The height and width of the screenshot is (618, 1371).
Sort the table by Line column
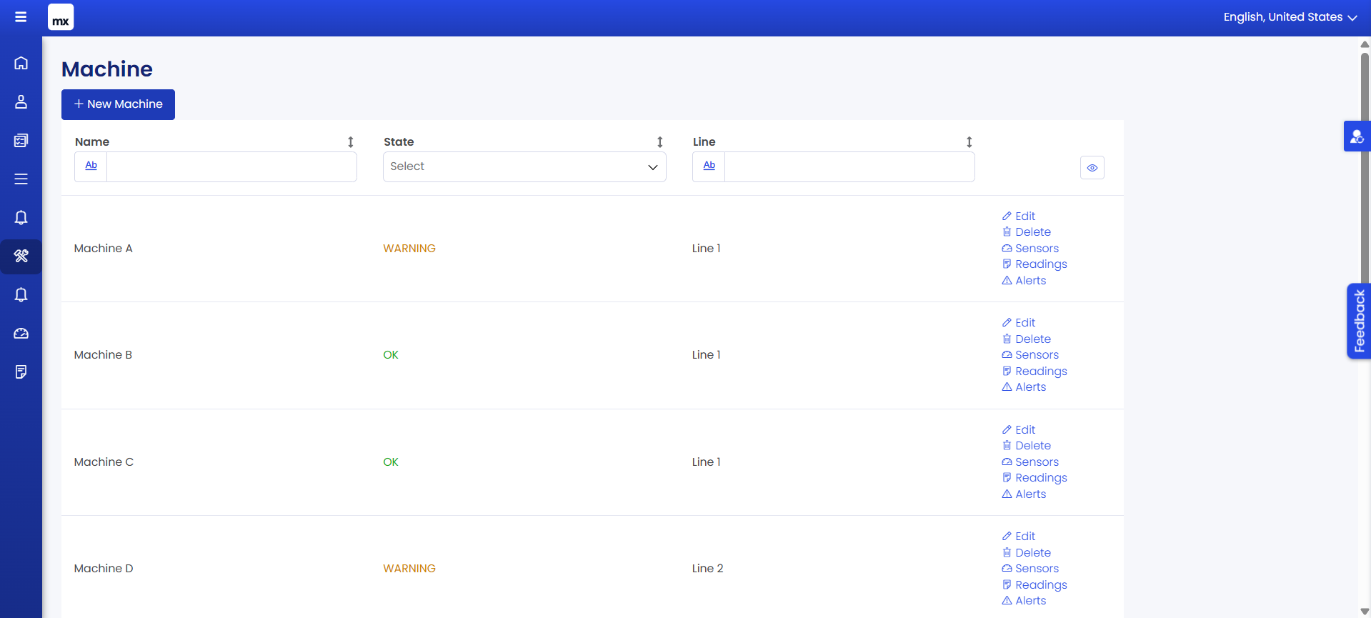(x=969, y=142)
